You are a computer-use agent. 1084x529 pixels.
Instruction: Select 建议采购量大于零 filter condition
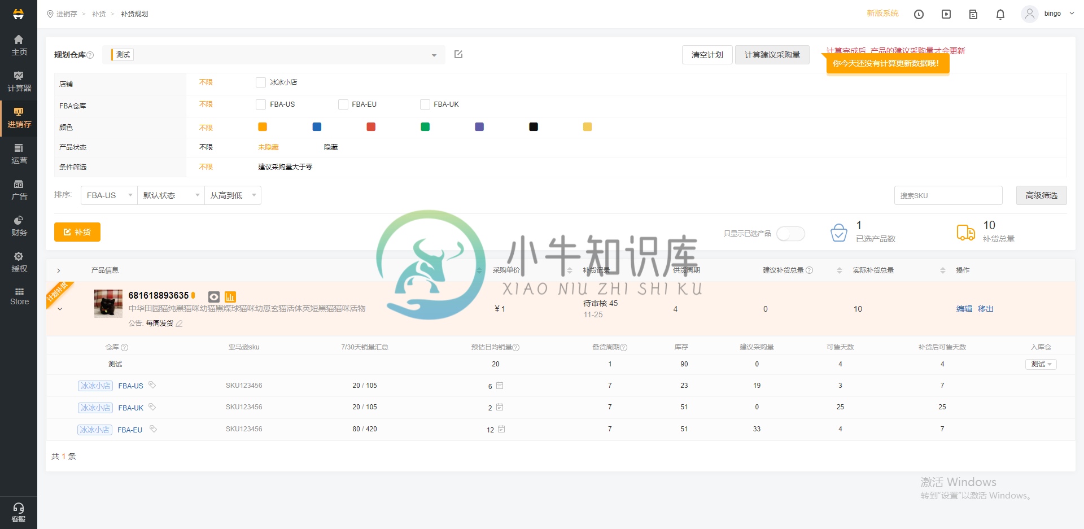(x=285, y=167)
